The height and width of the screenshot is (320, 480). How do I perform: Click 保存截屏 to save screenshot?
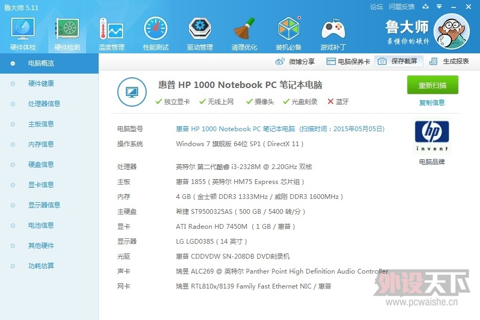(399, 61)
